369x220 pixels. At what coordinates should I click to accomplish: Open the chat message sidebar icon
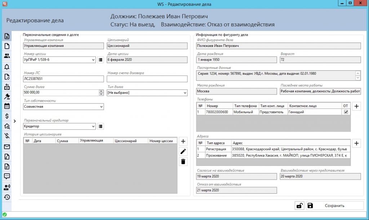(x=7, y=176)
